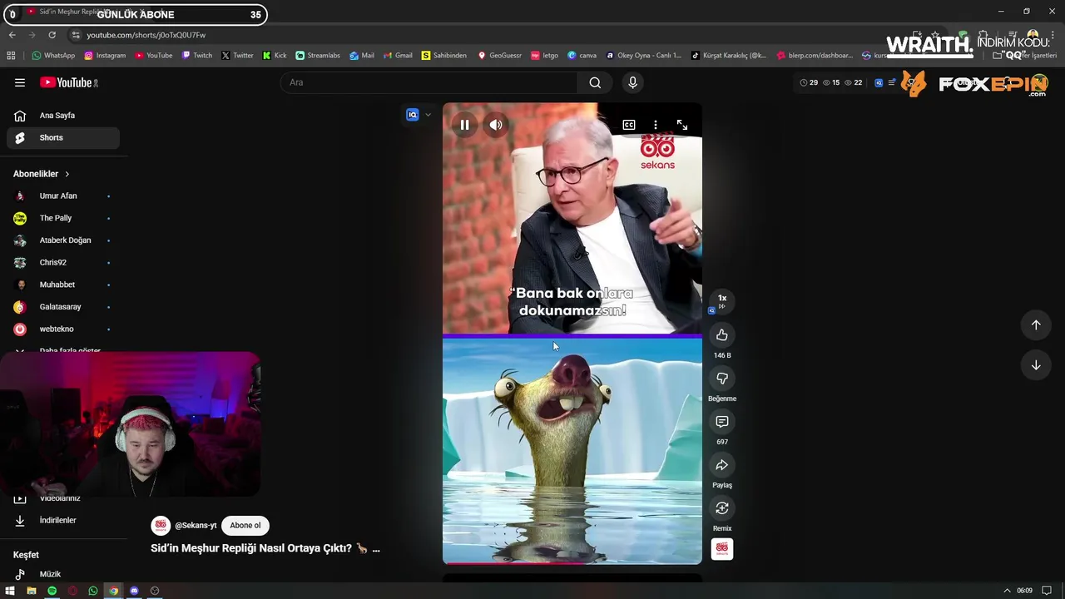Remix this Short
This screenshot has height=599, width=1065.
(722, 508)
